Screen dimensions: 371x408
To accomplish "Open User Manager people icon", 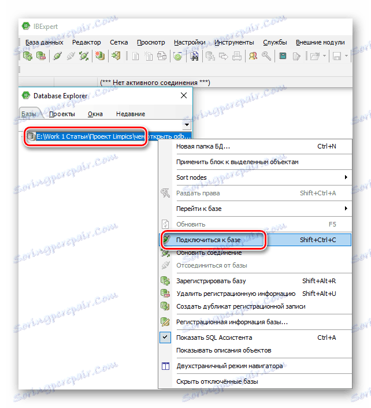I will pyautogui.click(x=253, y=56).
